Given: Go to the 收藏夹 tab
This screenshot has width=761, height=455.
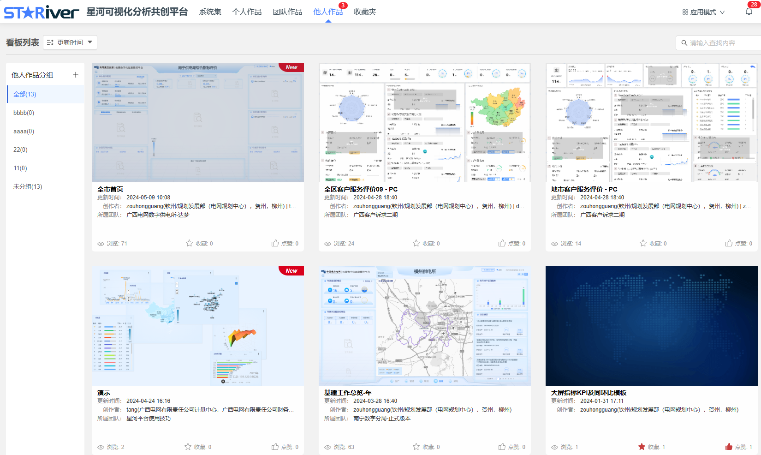Looking at the screenshot, I should coord(365,12).
